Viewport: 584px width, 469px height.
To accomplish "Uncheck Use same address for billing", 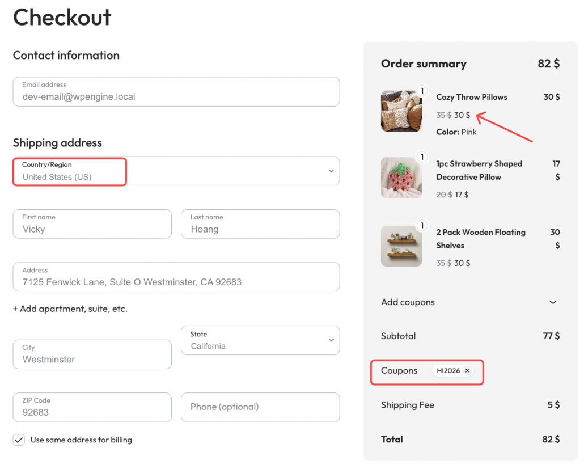I will [19, 440].
